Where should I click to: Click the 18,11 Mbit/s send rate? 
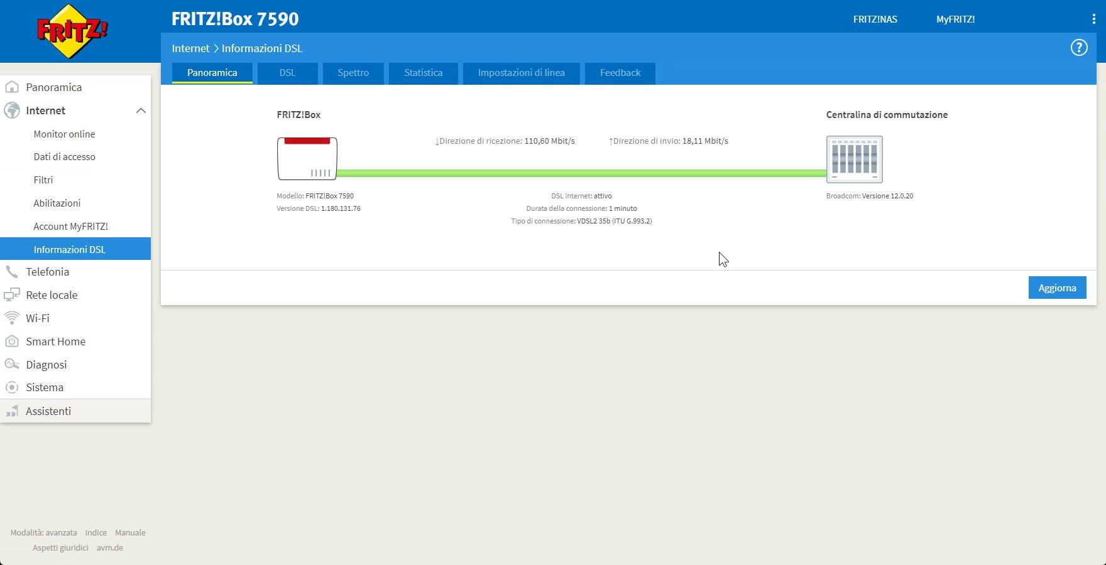pyautogui.click(x=705, y=141)
